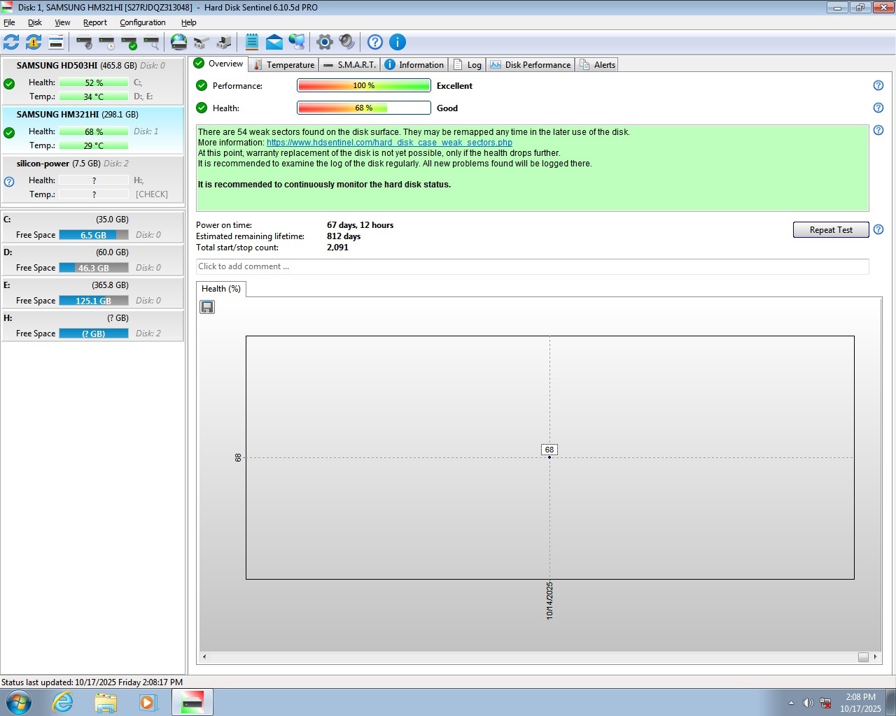896x716 pixels.
Task: Click the refresh icon with warning triangle
Action: pos(34,42)
